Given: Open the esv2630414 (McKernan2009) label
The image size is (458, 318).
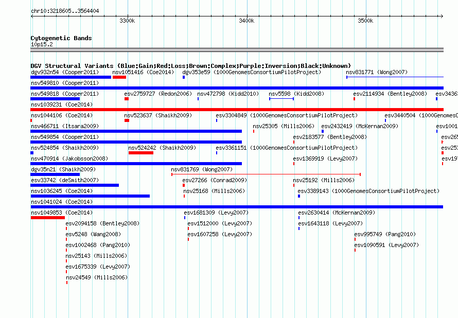Looking at the screenshot, I should click(337, 213).
